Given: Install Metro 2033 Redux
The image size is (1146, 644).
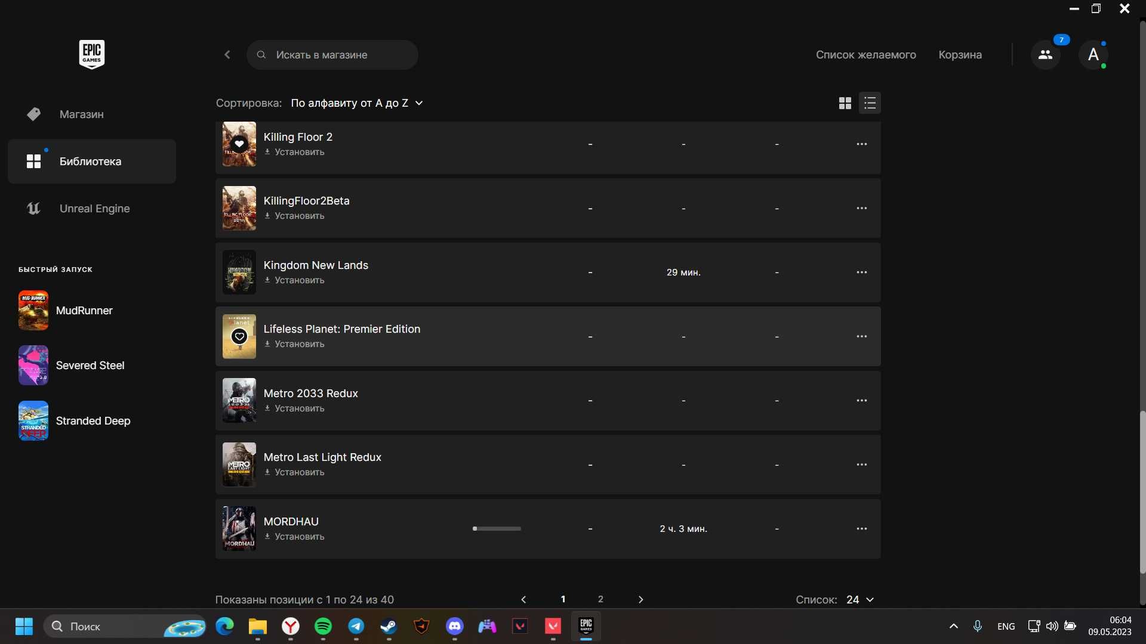Looking at the screenshot, I should [x=295, y=408].
